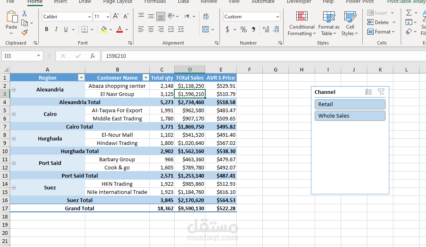The image size is (426, 247).
Task: Click the Merge & Center icon
Action: 206,29
